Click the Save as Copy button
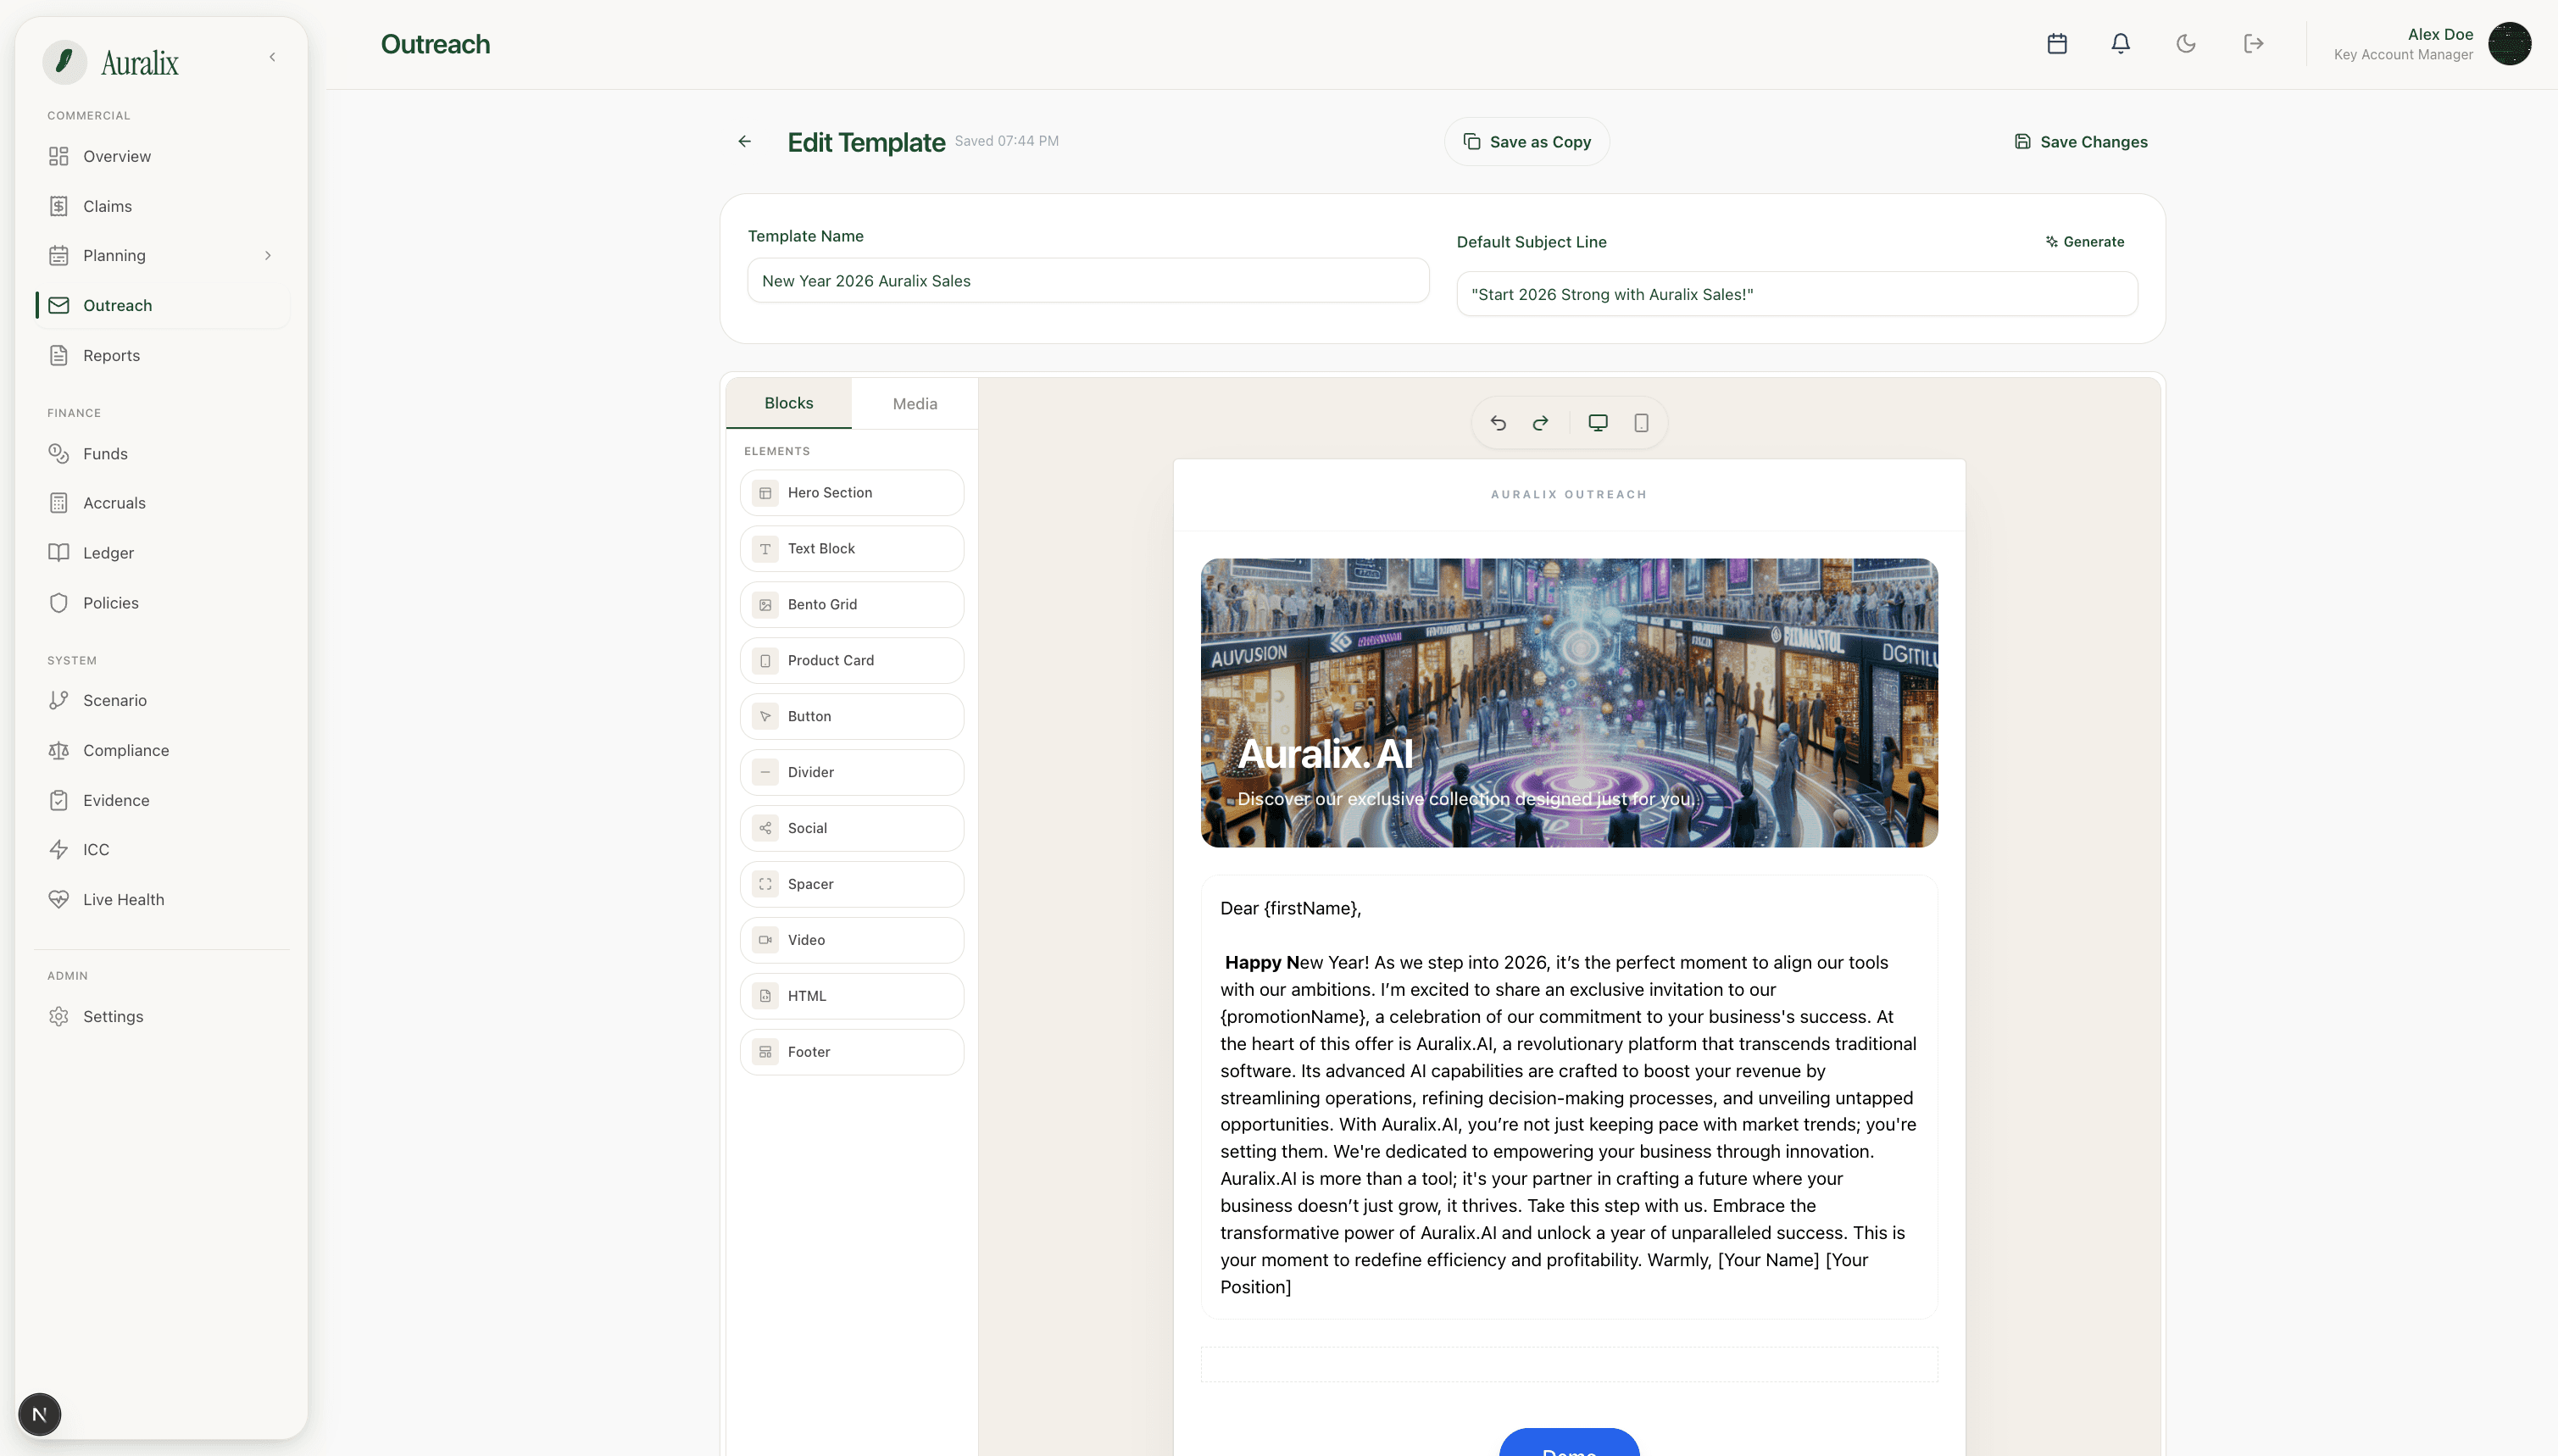 pos(1526,141)
